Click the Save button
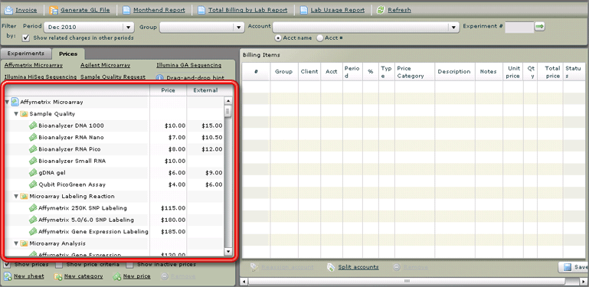The height and width of the screenshot is (287, 589). pyautogui.click(x=574, y=267)
